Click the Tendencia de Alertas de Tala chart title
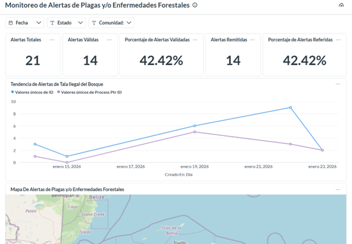The height and width of the screenshot is (244, 352). (x=56, y=84)
